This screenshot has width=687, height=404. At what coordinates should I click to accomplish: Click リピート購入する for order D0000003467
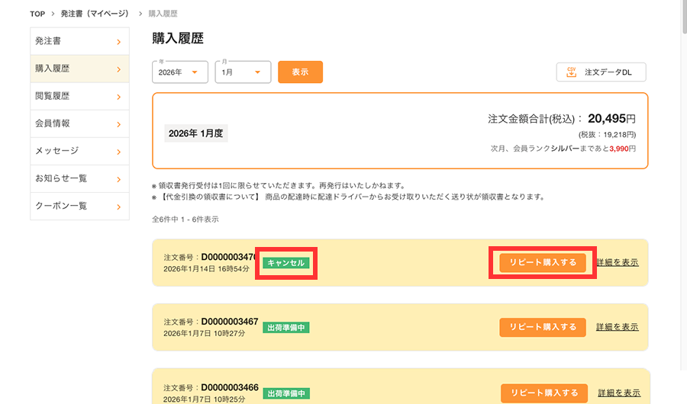(543, 327)
